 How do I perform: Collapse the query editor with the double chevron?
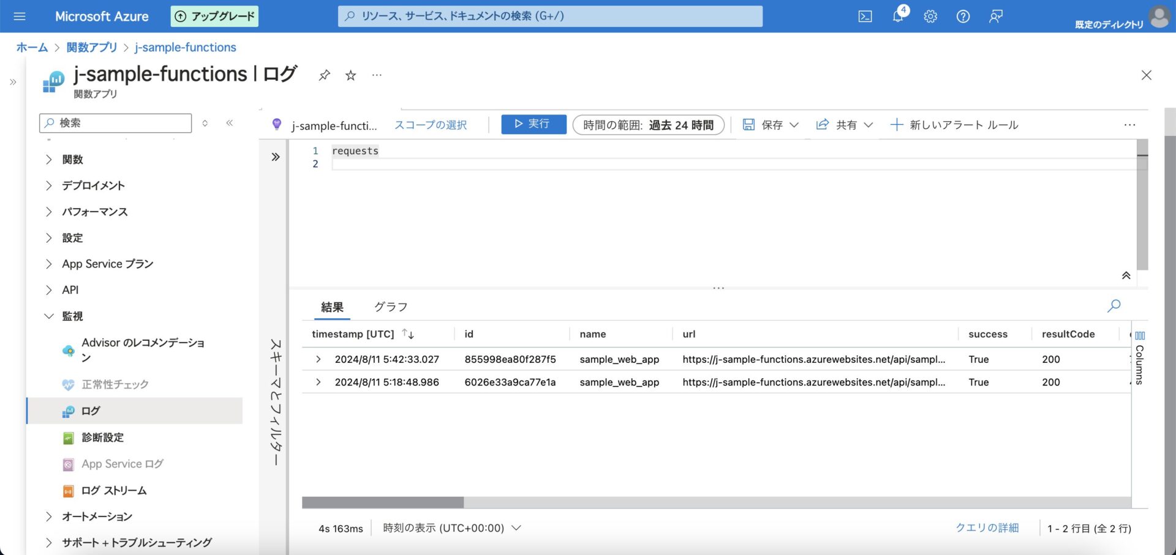tap(1126, 275)
